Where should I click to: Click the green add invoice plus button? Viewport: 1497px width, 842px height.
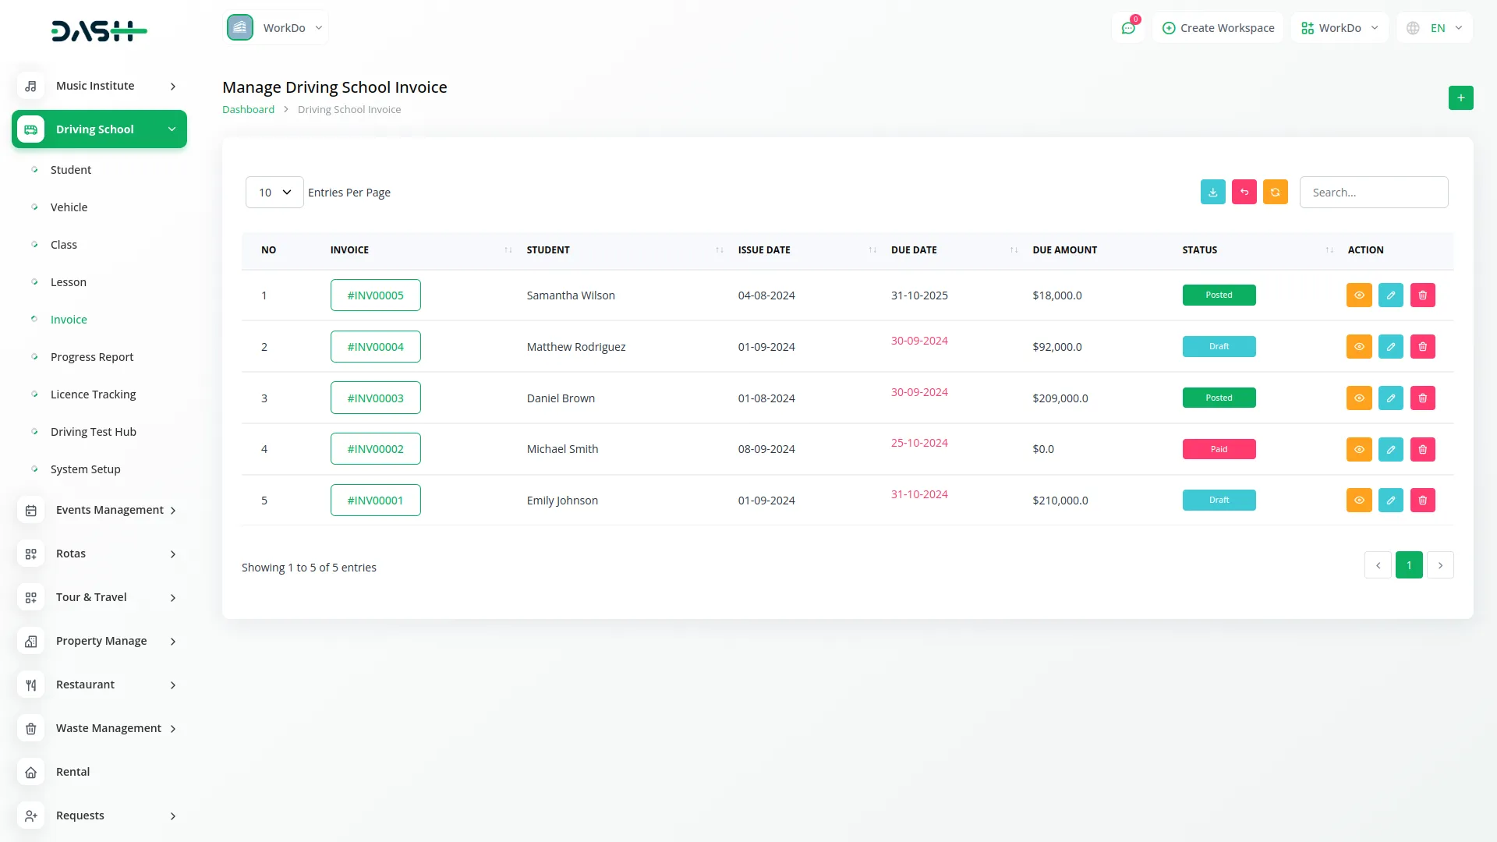[1460, 98]
